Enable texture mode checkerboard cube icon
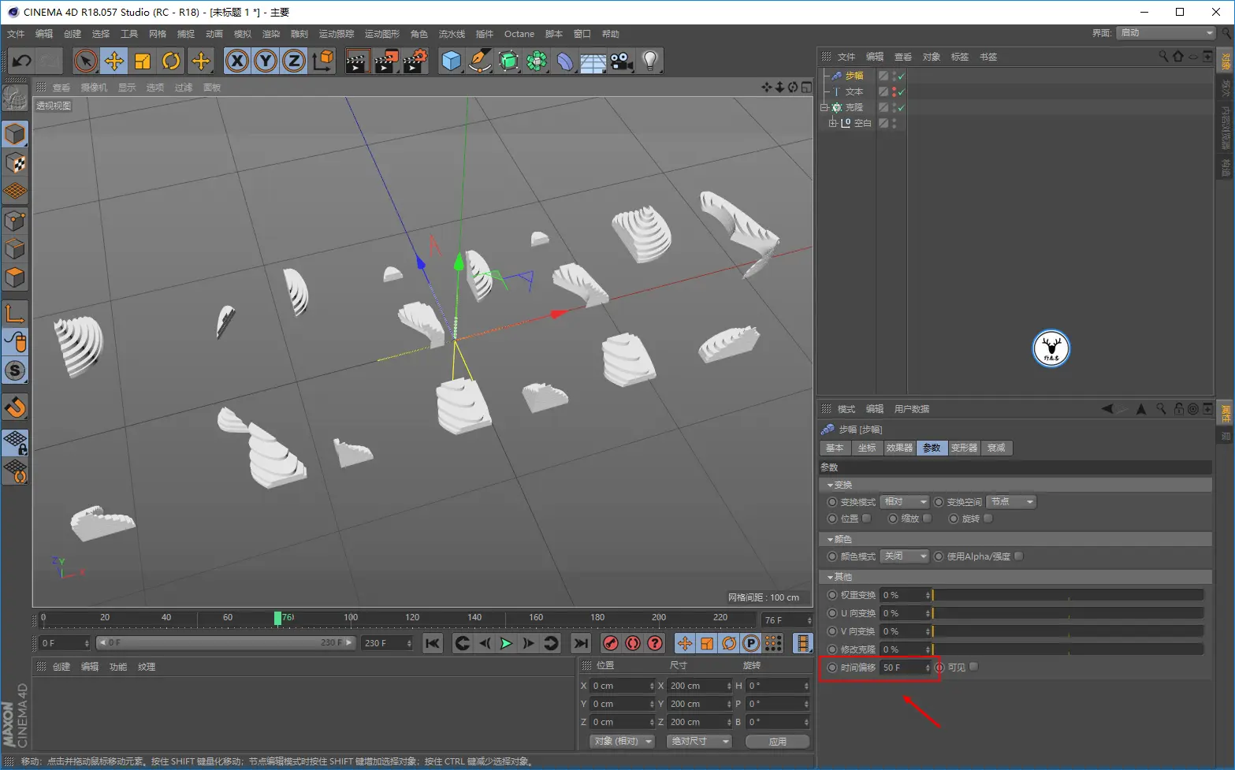 tap(15, 163)
